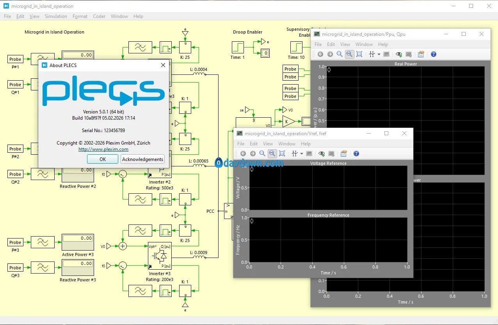
Task: Click the Acknowledgements button
Action: pos(142,159)
